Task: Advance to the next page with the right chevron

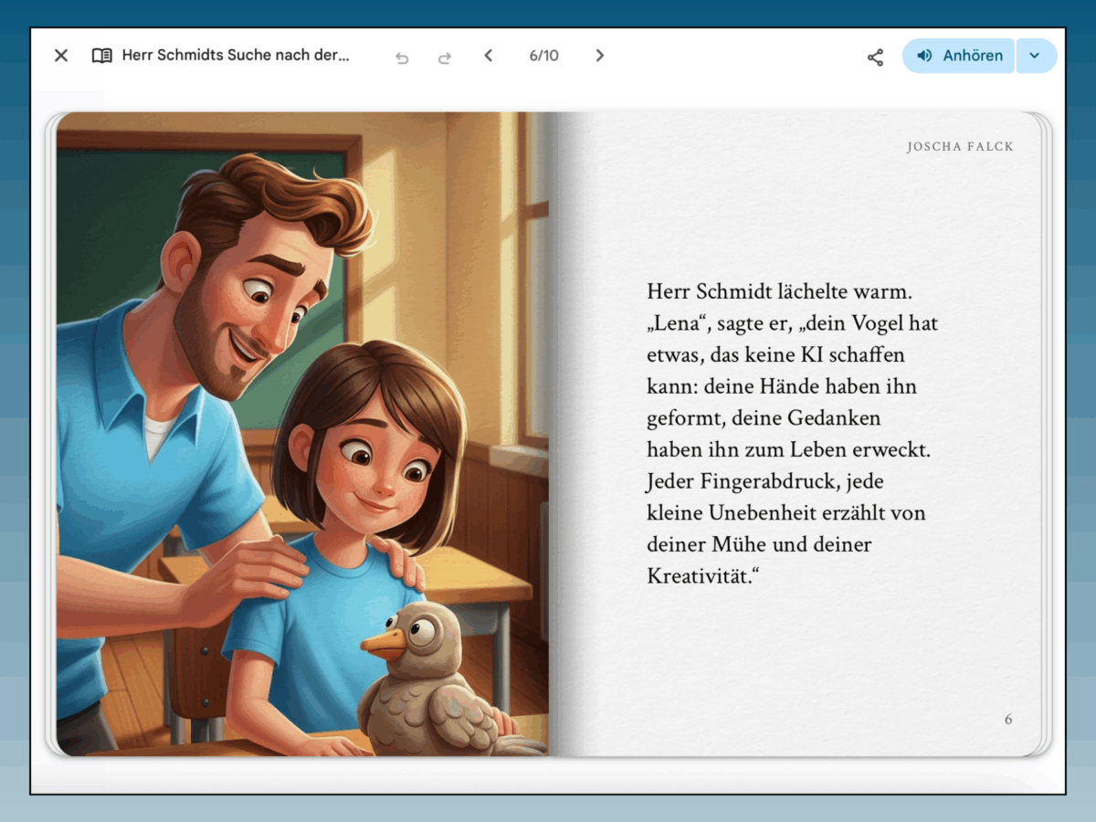Action: [x=600, y=56]
